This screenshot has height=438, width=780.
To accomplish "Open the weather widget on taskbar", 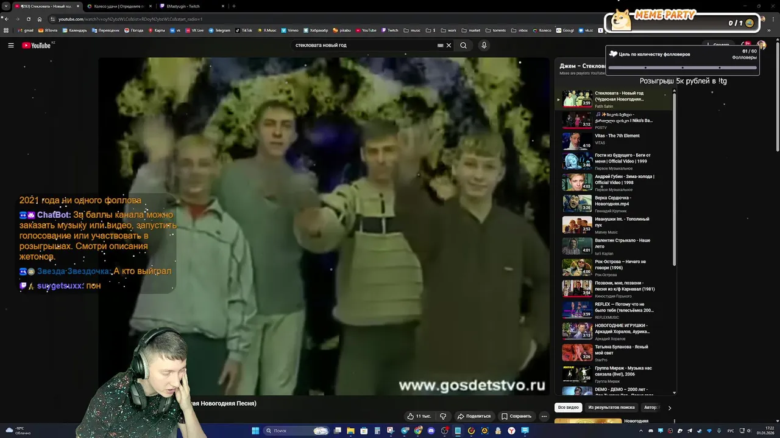I will [x=17, y=431].
